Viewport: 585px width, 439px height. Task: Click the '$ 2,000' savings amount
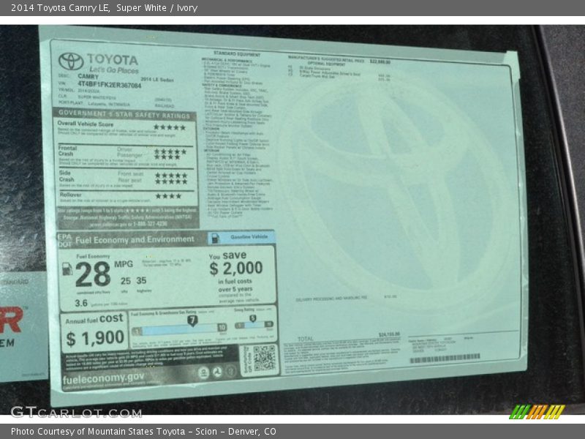tap(235, 268)
